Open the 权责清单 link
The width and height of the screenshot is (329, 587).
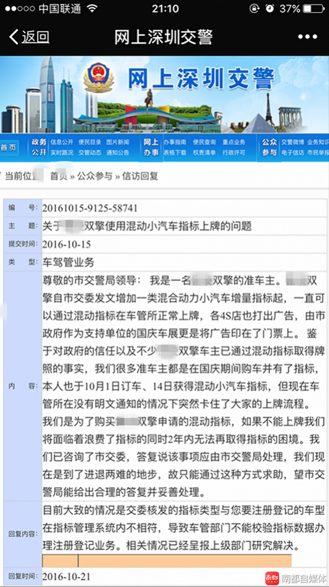pos(204,153)
